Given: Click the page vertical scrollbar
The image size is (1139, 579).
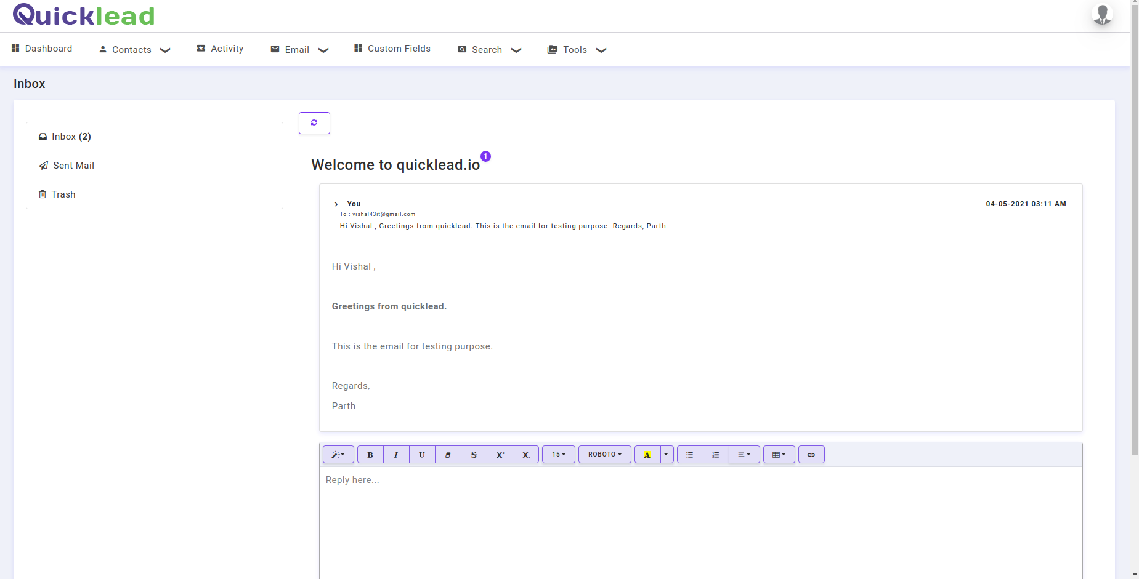Looking at the screenshot, I should pyautogui.click(x=1135, y=231).
